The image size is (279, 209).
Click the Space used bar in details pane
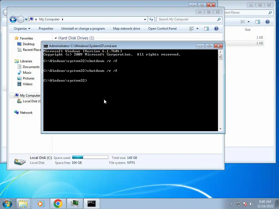click(x=90, y=157)
